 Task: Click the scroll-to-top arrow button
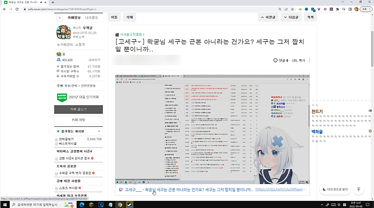[358, 190]
